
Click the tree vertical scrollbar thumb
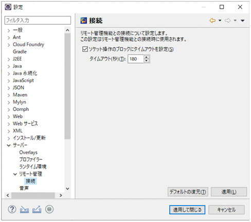click(x=67, y=86)
